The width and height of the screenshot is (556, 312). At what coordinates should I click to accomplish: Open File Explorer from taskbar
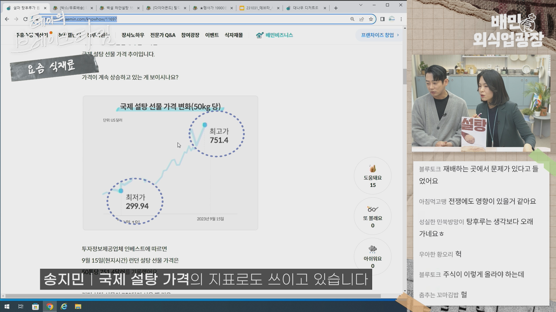pos(78,307)
